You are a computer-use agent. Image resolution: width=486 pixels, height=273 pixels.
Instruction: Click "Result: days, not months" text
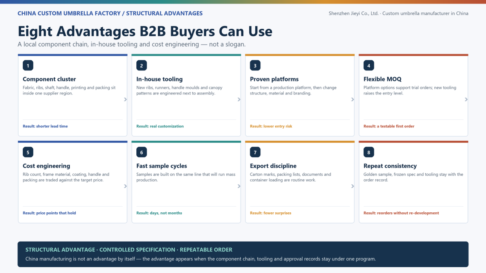159,213
